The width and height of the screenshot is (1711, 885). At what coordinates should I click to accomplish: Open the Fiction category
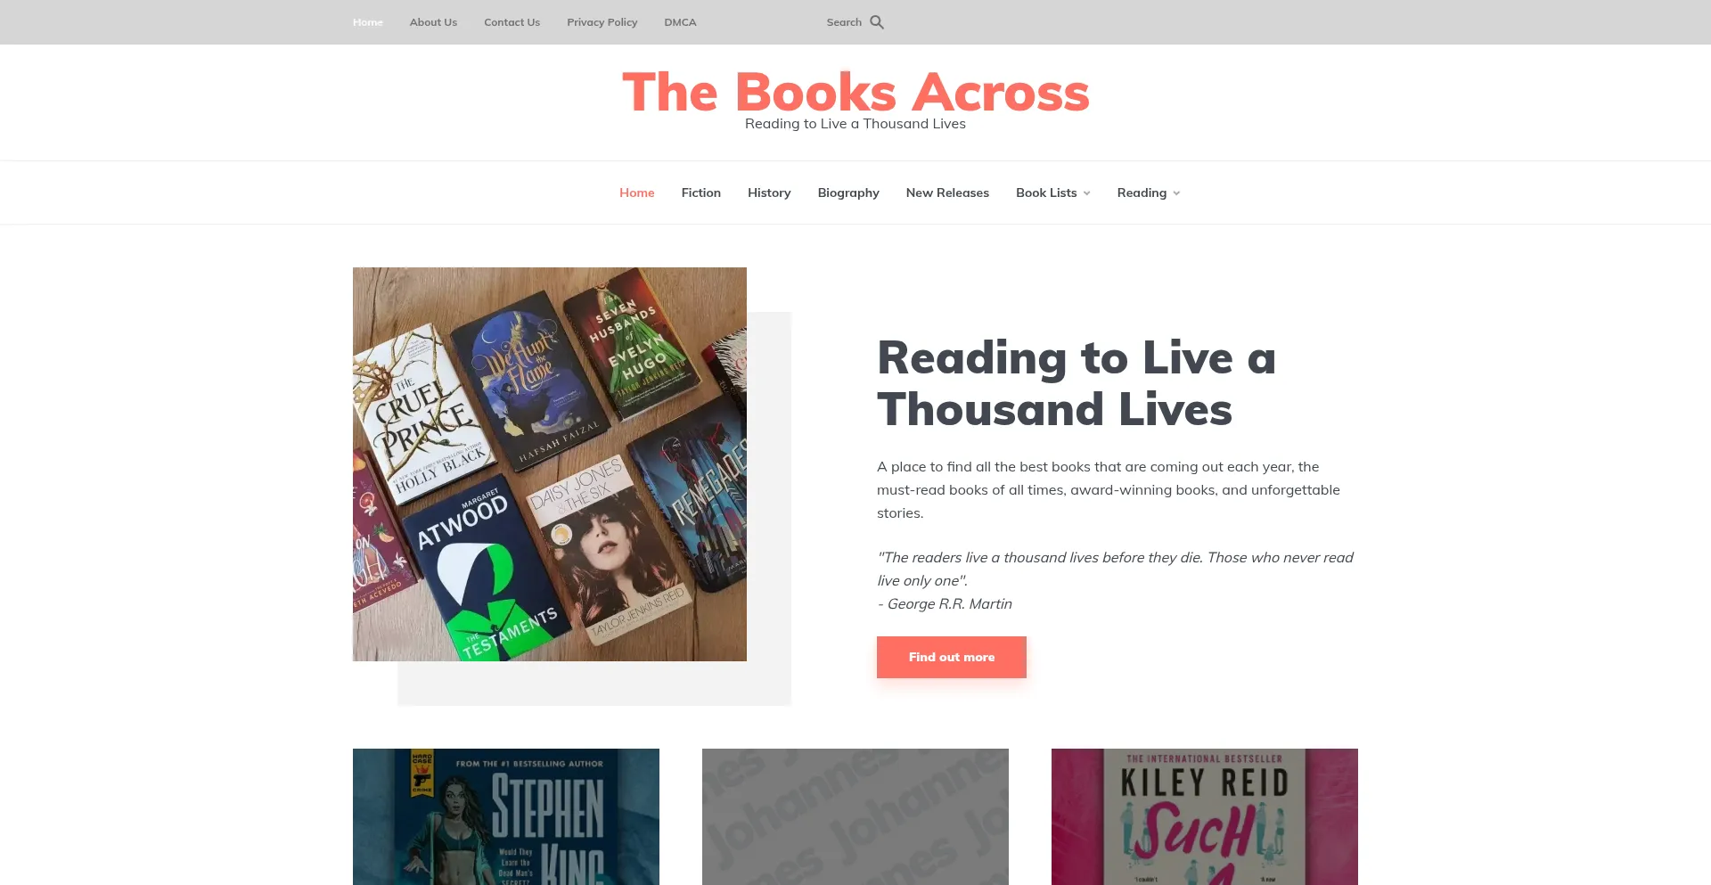pos(701,193)
